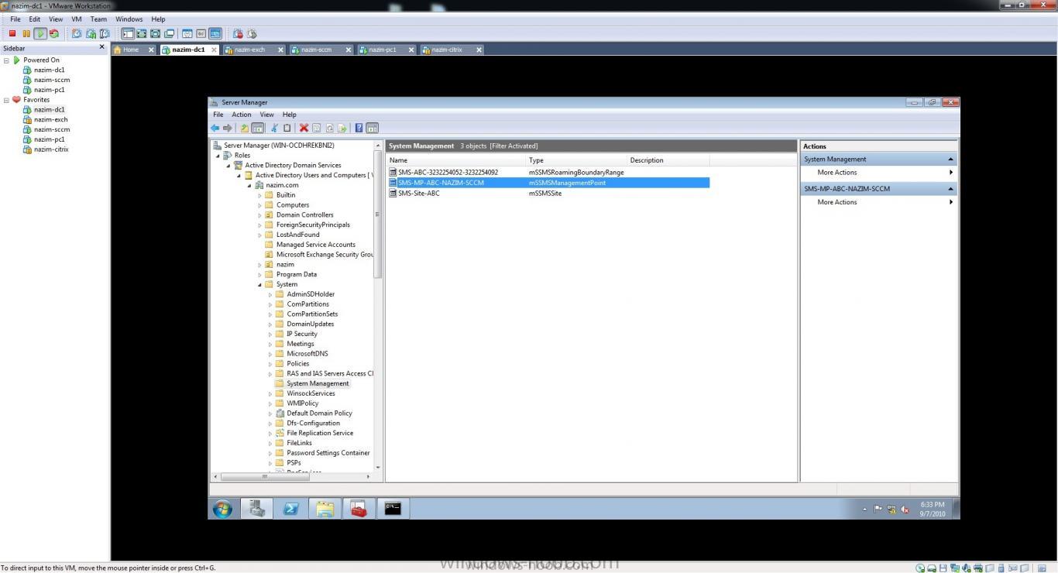Click the VMware Show Sidebar toolbar icon
Screen dimensions: 1058x573
point(128,33)
